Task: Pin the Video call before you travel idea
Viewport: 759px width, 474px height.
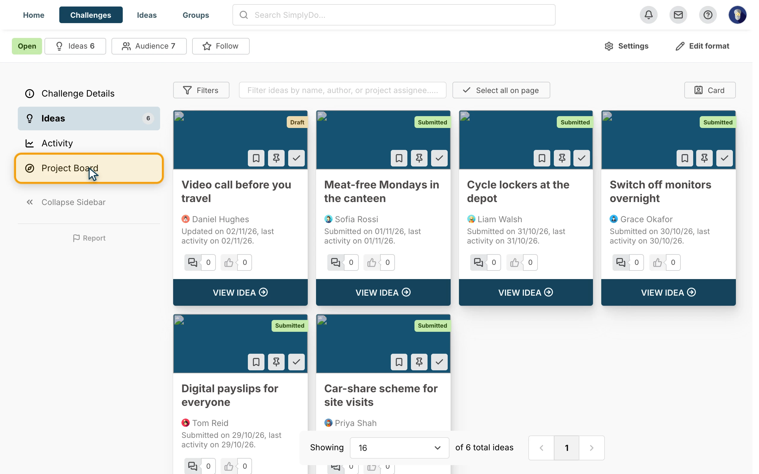Action: tap(276, 158)
